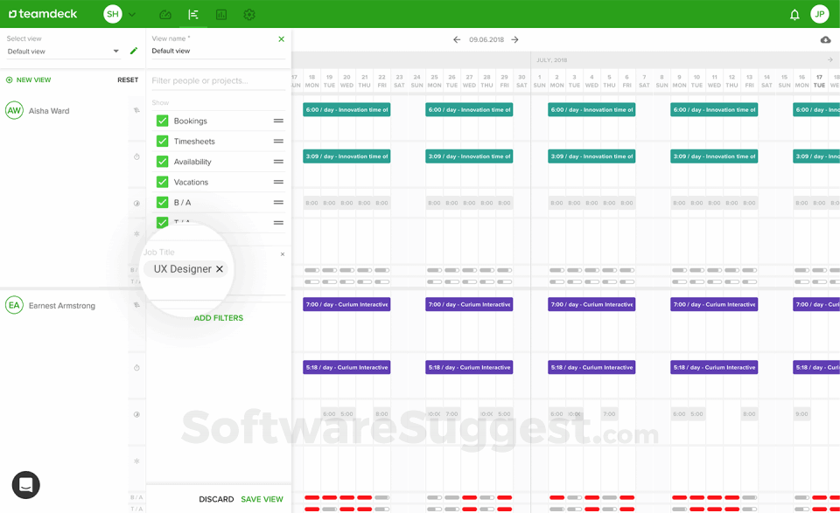Open the chat support widget

(x=25, y=485)
